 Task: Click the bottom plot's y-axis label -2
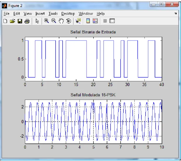[x=22, y=136]
